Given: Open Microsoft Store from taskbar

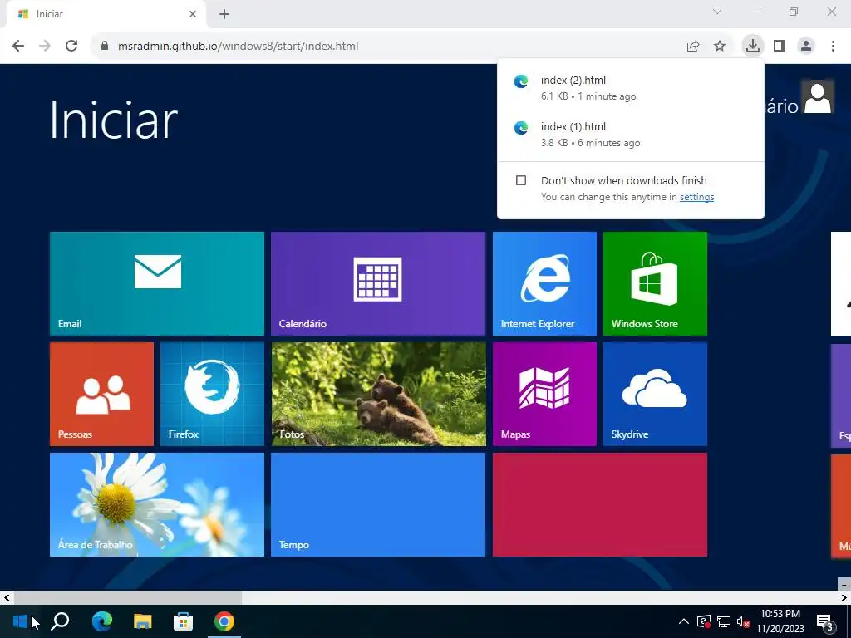Looking at the screenshot, I should click(x=184, y=621).
